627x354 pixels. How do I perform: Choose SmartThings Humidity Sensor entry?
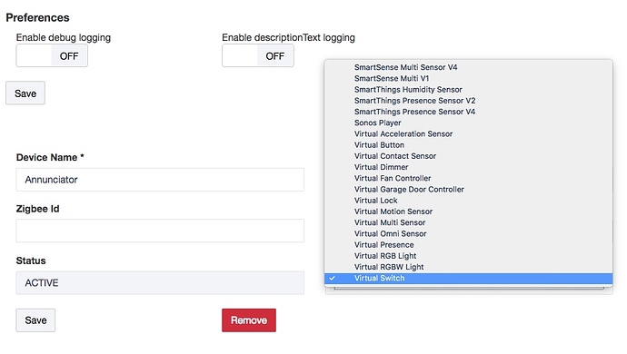(468, 90)
